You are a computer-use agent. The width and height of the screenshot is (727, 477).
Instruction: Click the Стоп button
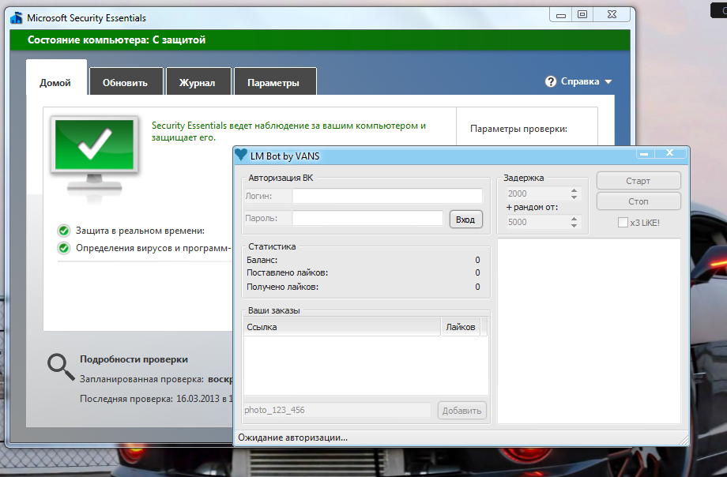pos(638,201)
